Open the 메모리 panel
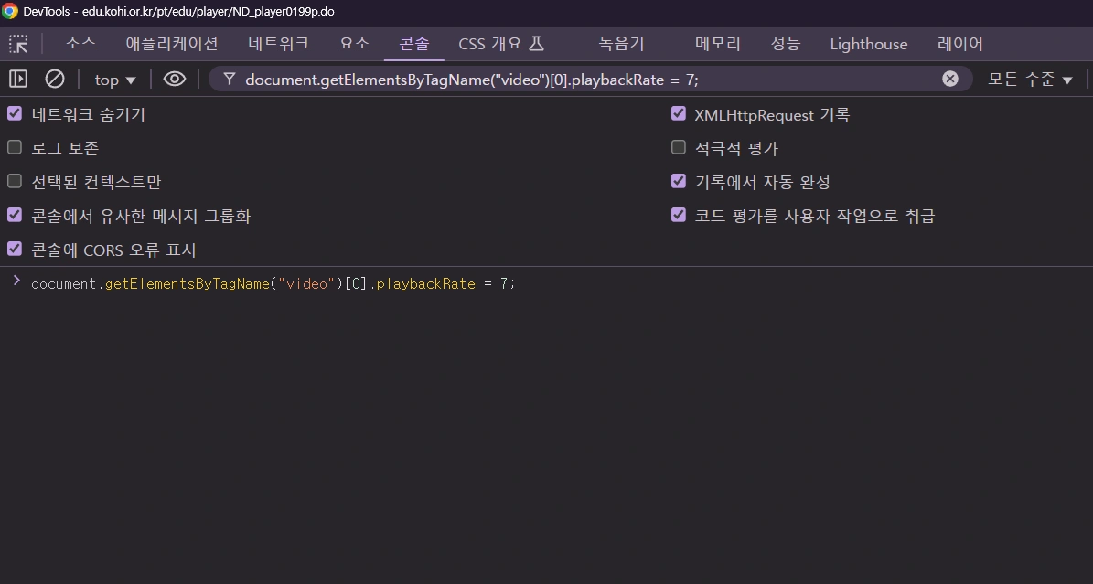The image size is (1093, 584). 717,43
